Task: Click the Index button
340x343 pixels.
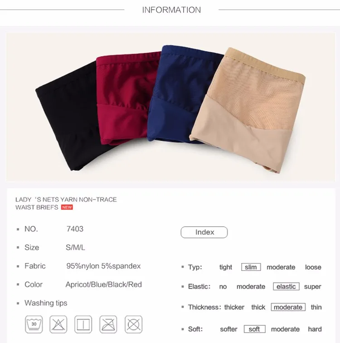Action: pos(204,232)
